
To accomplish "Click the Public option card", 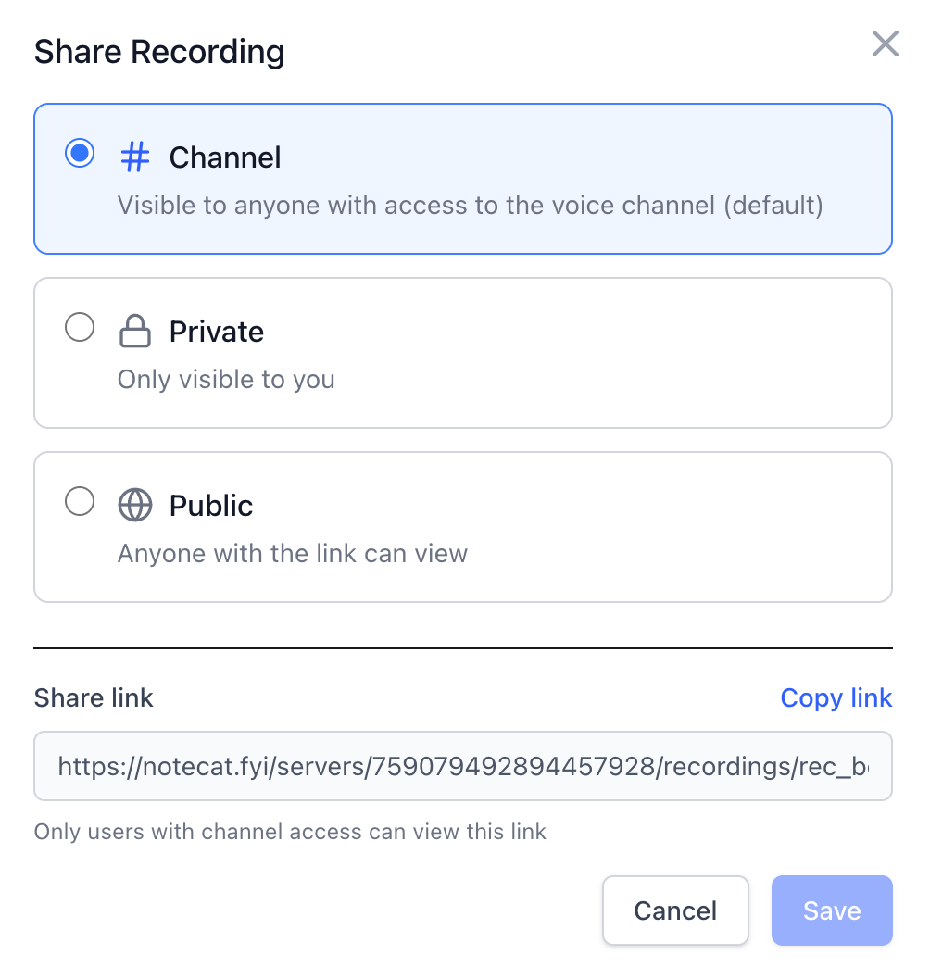I will pos(463,527).
